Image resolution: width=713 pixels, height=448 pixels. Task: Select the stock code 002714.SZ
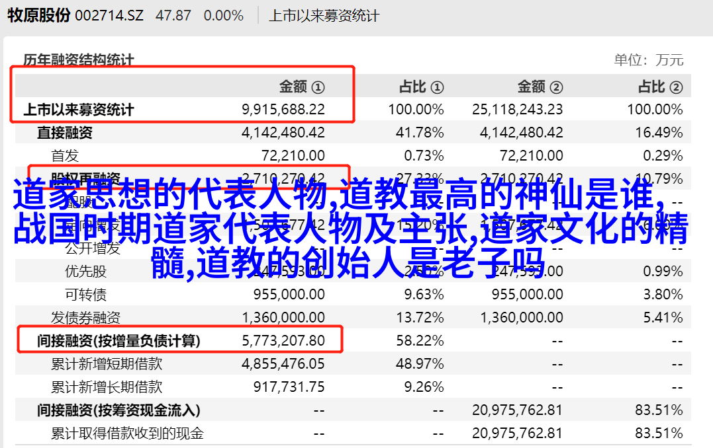click(109, 16)
